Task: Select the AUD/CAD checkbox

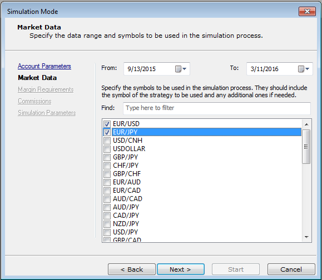Action: [107, 199]
